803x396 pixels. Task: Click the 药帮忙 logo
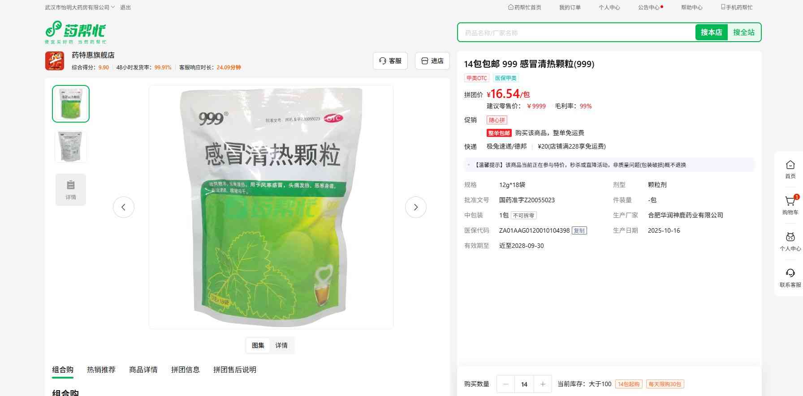(75, 32)
